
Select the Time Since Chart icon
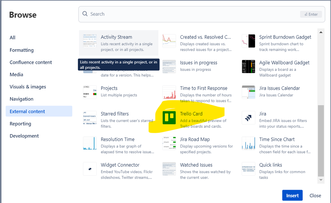click(248, 143)
